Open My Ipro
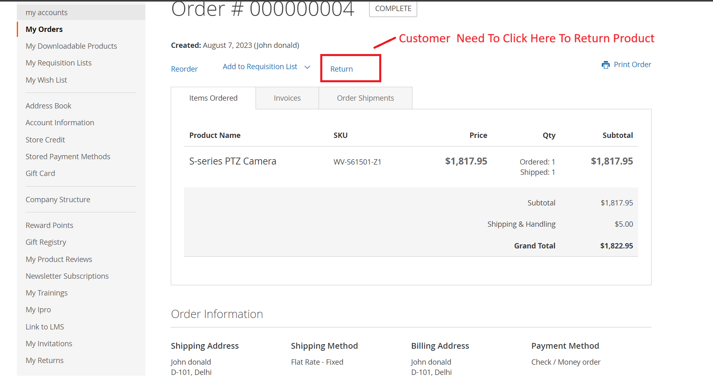This screenshot has height=379, width=713. pyautogui.click(x=38, y=310)
